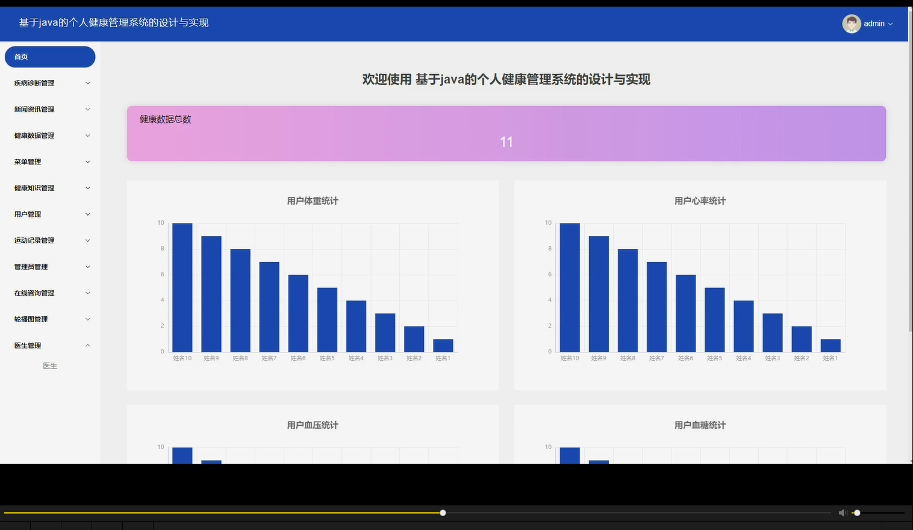
Task: Expand the 运动记录管理 chevron
Action: [88, 240]
